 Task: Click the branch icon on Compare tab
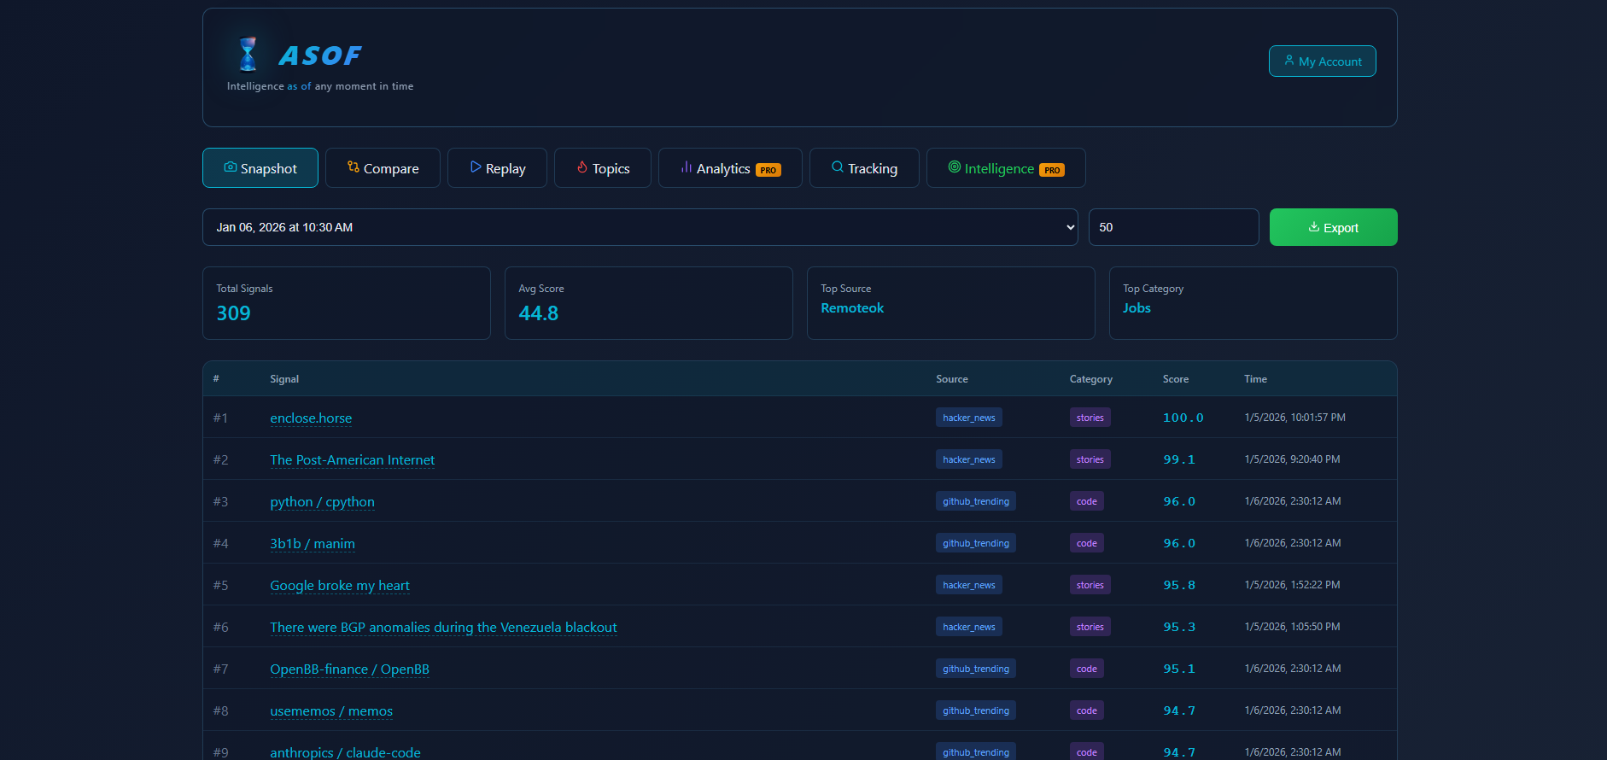(353, 167)
